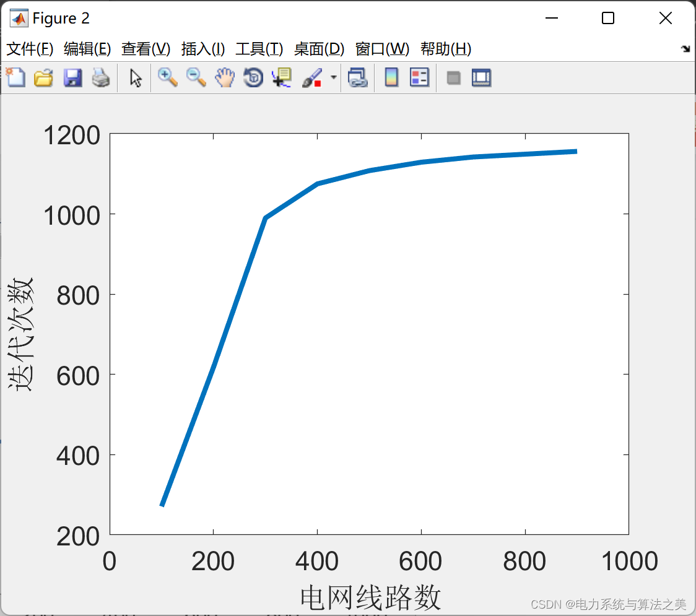
Task: Open the 工具(T) menu
Action: point(259,49)
